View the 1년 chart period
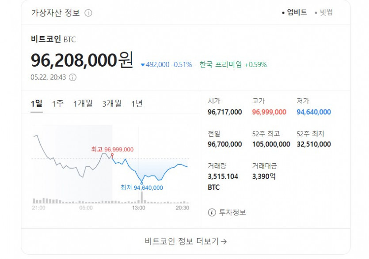The width and height of the screenshot is (369, 259). coord(137,104)
